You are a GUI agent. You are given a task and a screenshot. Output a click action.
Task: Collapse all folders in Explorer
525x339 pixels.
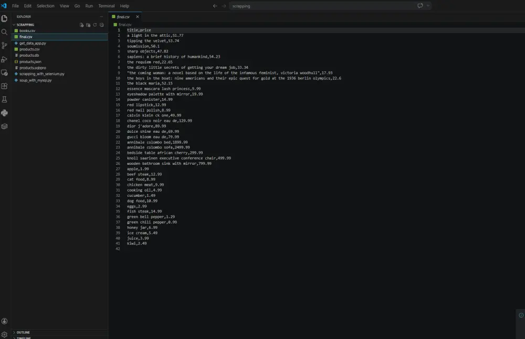pyautogui.click(x=101, y=25)
